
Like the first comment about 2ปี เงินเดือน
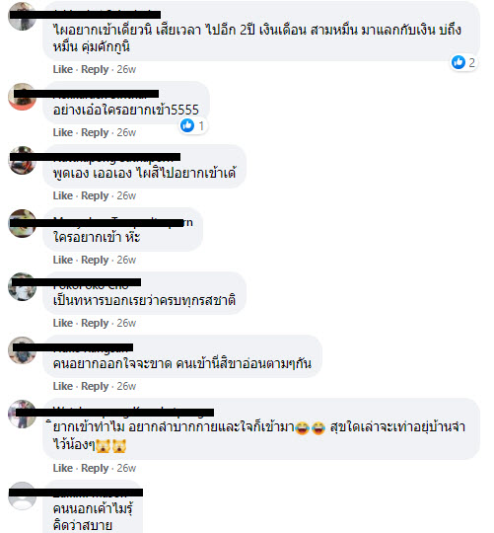63,69
